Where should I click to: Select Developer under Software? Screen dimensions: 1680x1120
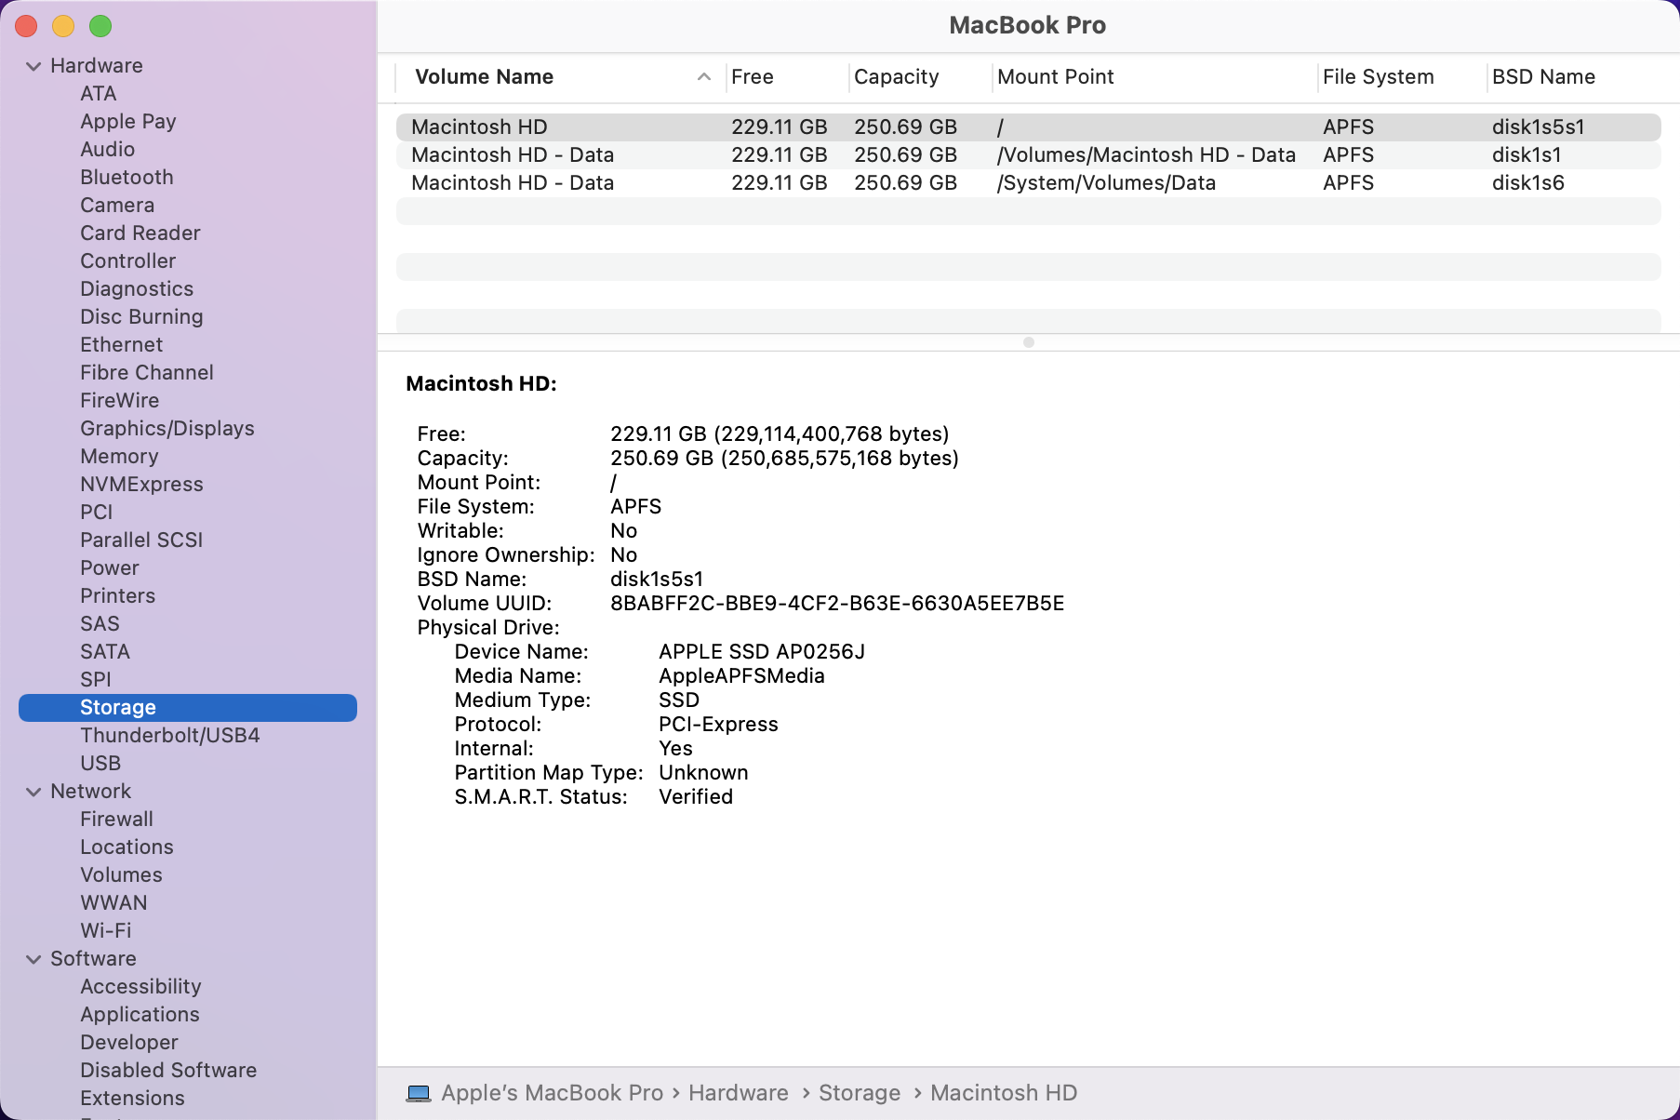(129, 1043)
